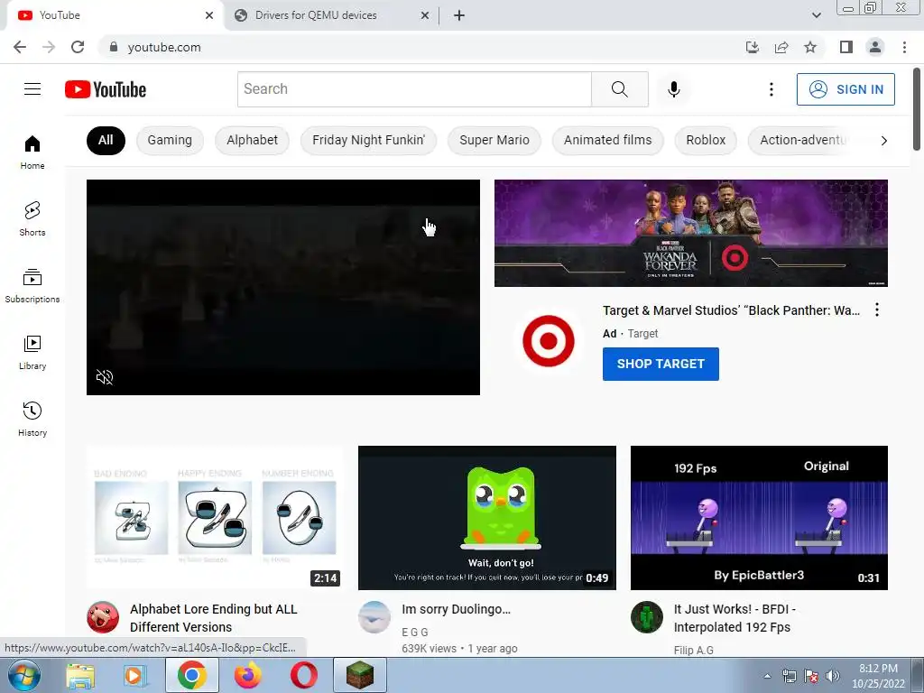This screenshot has width=924, height=693.
Task: Start voice search with the microphone icon
Action: 673,89
